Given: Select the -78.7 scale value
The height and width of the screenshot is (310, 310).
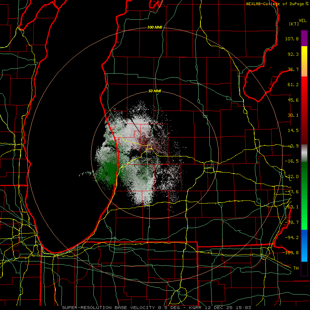Looking at the screenshot, I should point(292,223).
